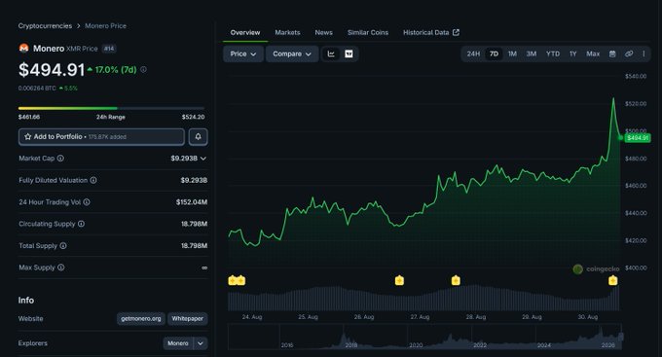This screenshot has height=357, width=662.
Task: Expand explorers dropdown arrow next to Monero
Action: 201,343
